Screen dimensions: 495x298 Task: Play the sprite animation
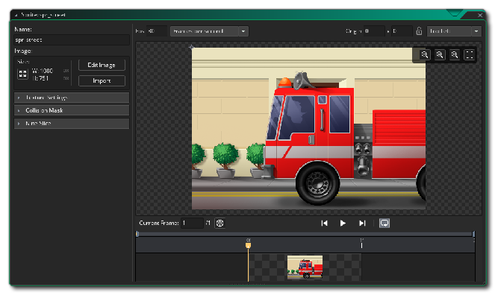(x=343, y=223)
